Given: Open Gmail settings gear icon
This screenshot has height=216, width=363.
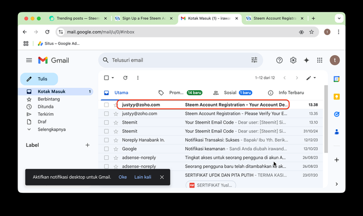Looking at the screenshot, I should pos(293,61).
